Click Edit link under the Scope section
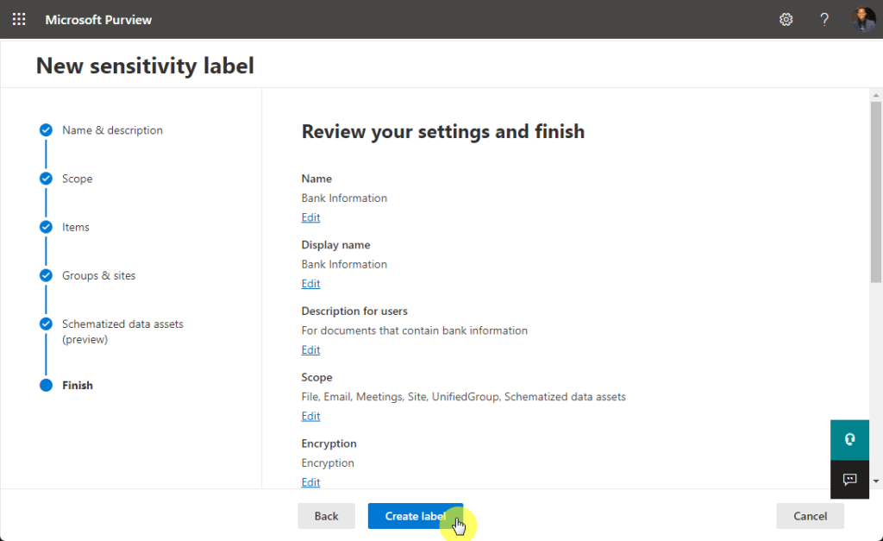 pyautogui.click(x=310, y=416)
